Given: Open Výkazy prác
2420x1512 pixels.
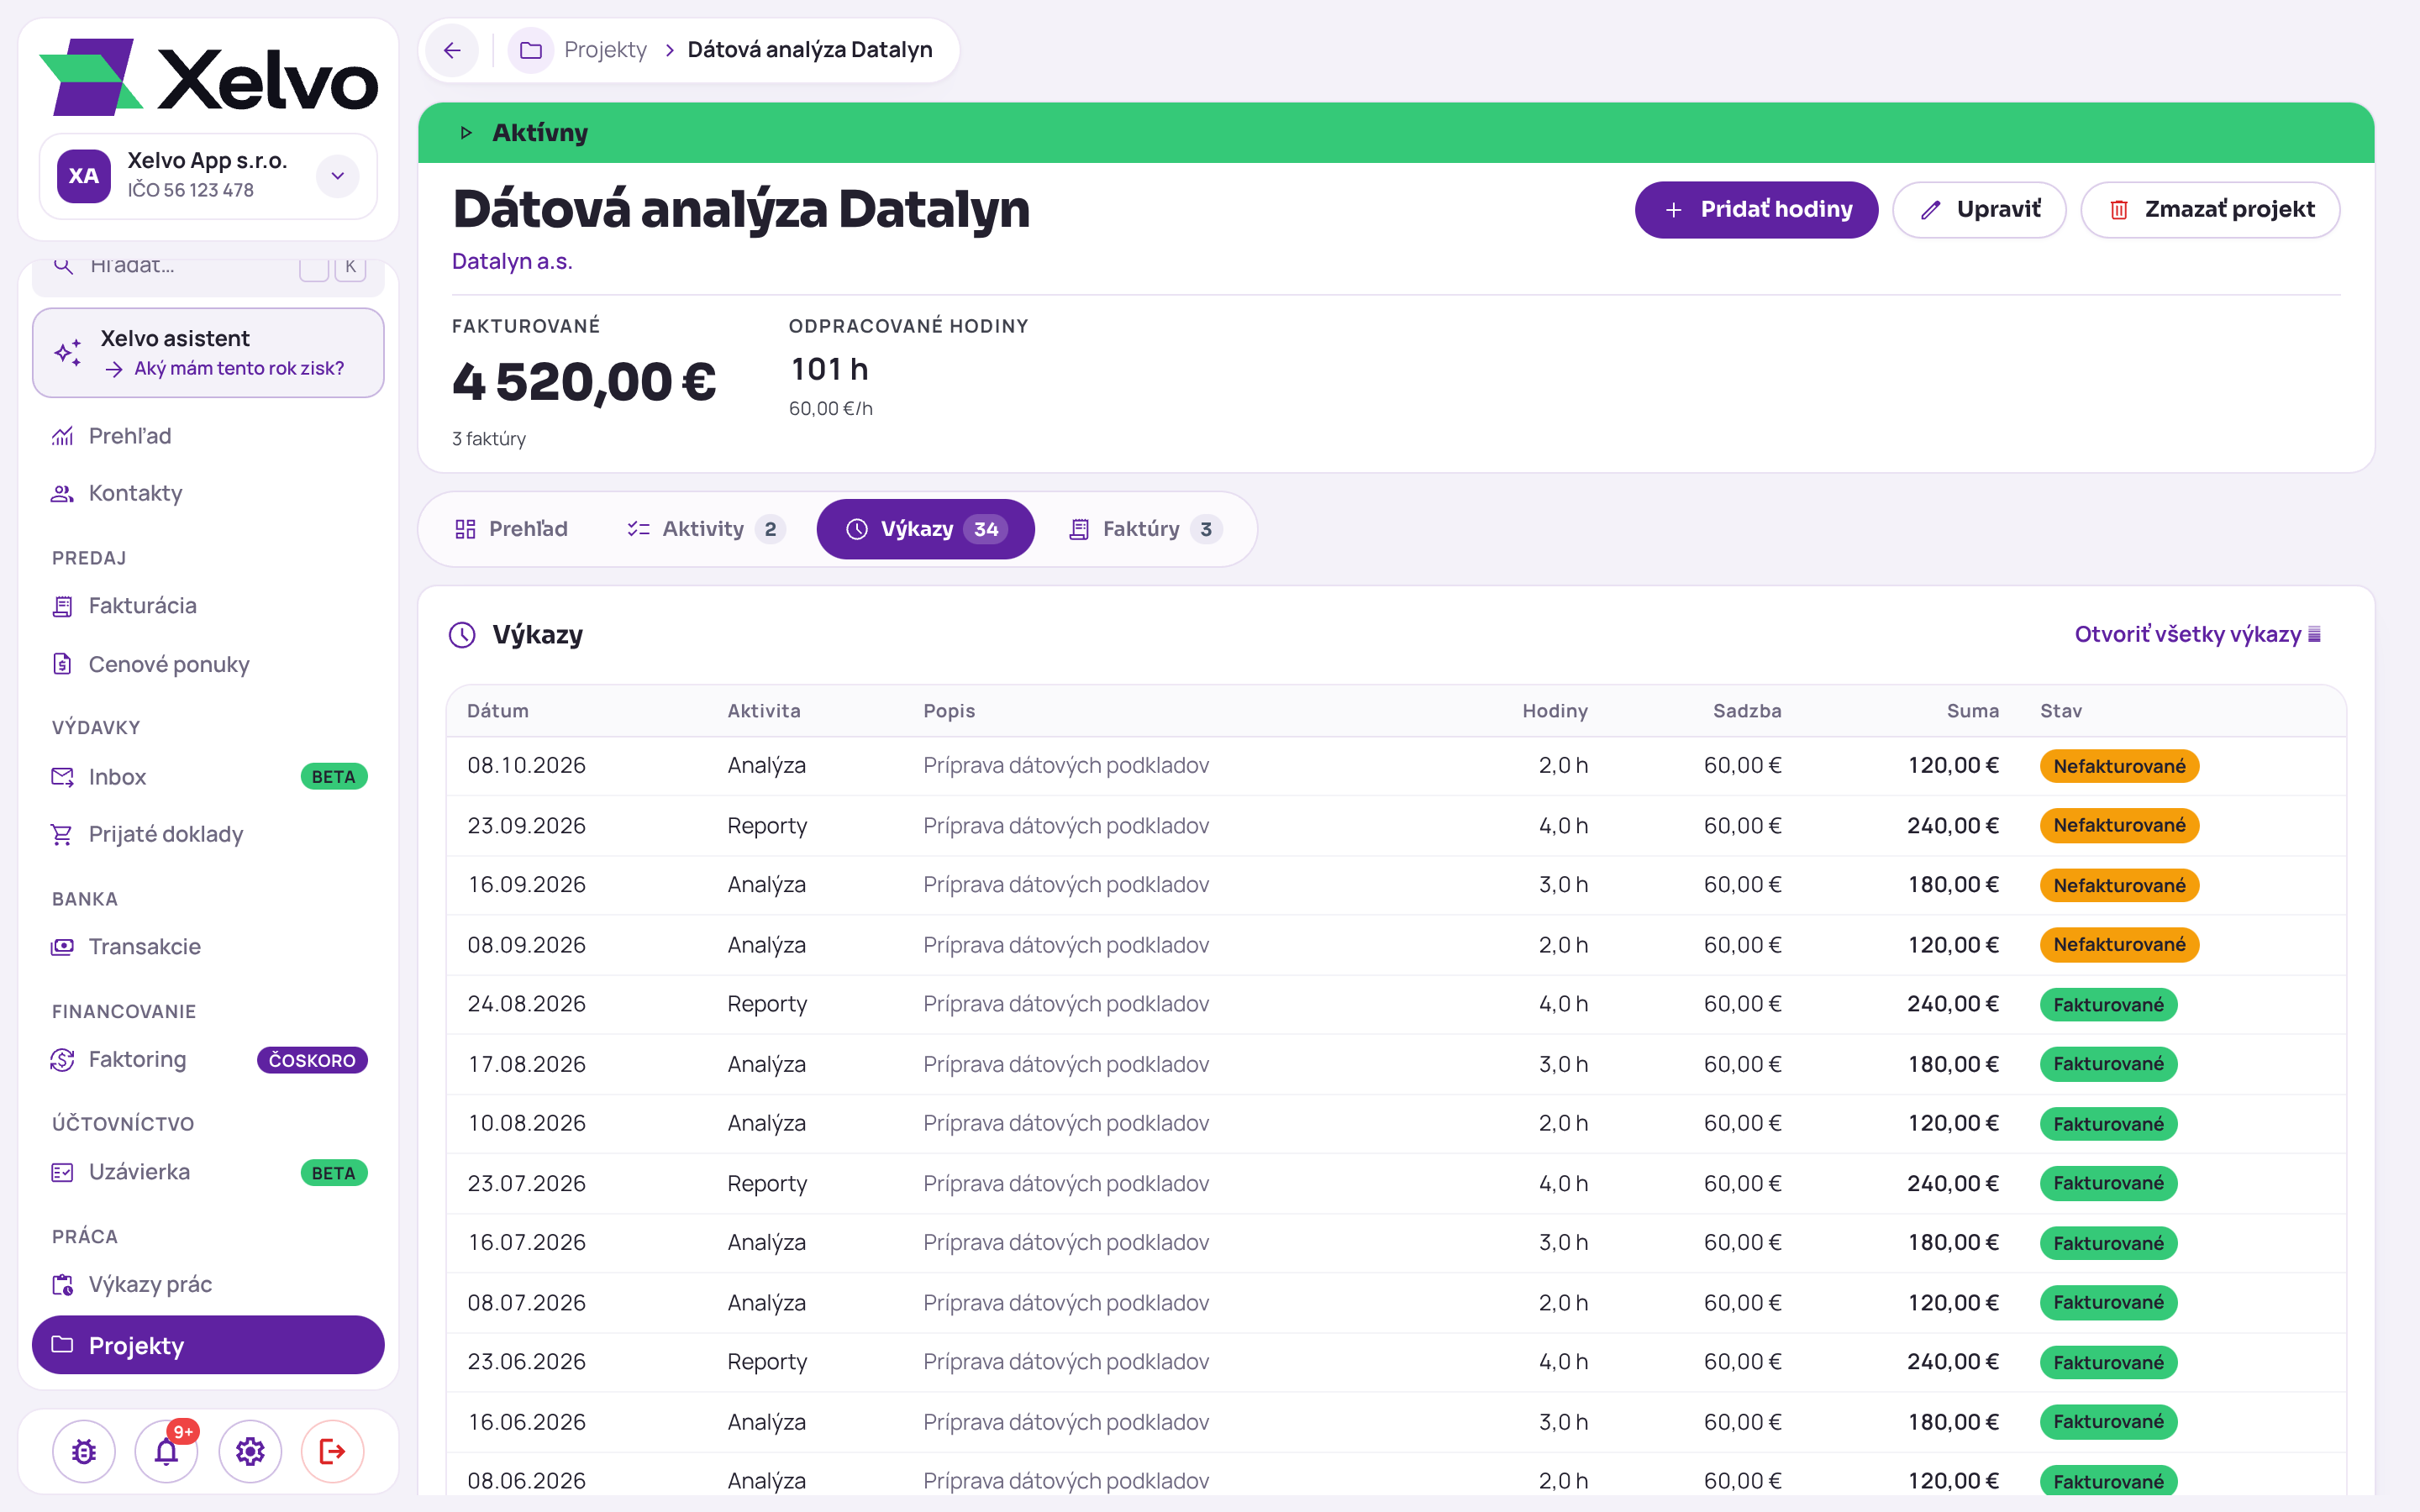Looking at the screenshot, I should point(208,1284).
